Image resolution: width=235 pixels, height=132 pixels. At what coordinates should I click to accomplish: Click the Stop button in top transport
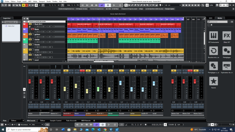tap(108, 5)
